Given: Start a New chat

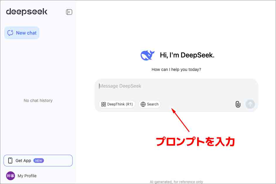Looking at the screenshot, I should pyautogui.click(x=22, y=33).
